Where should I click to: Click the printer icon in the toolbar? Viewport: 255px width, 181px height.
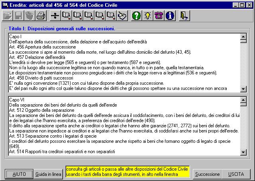[41, 16]
